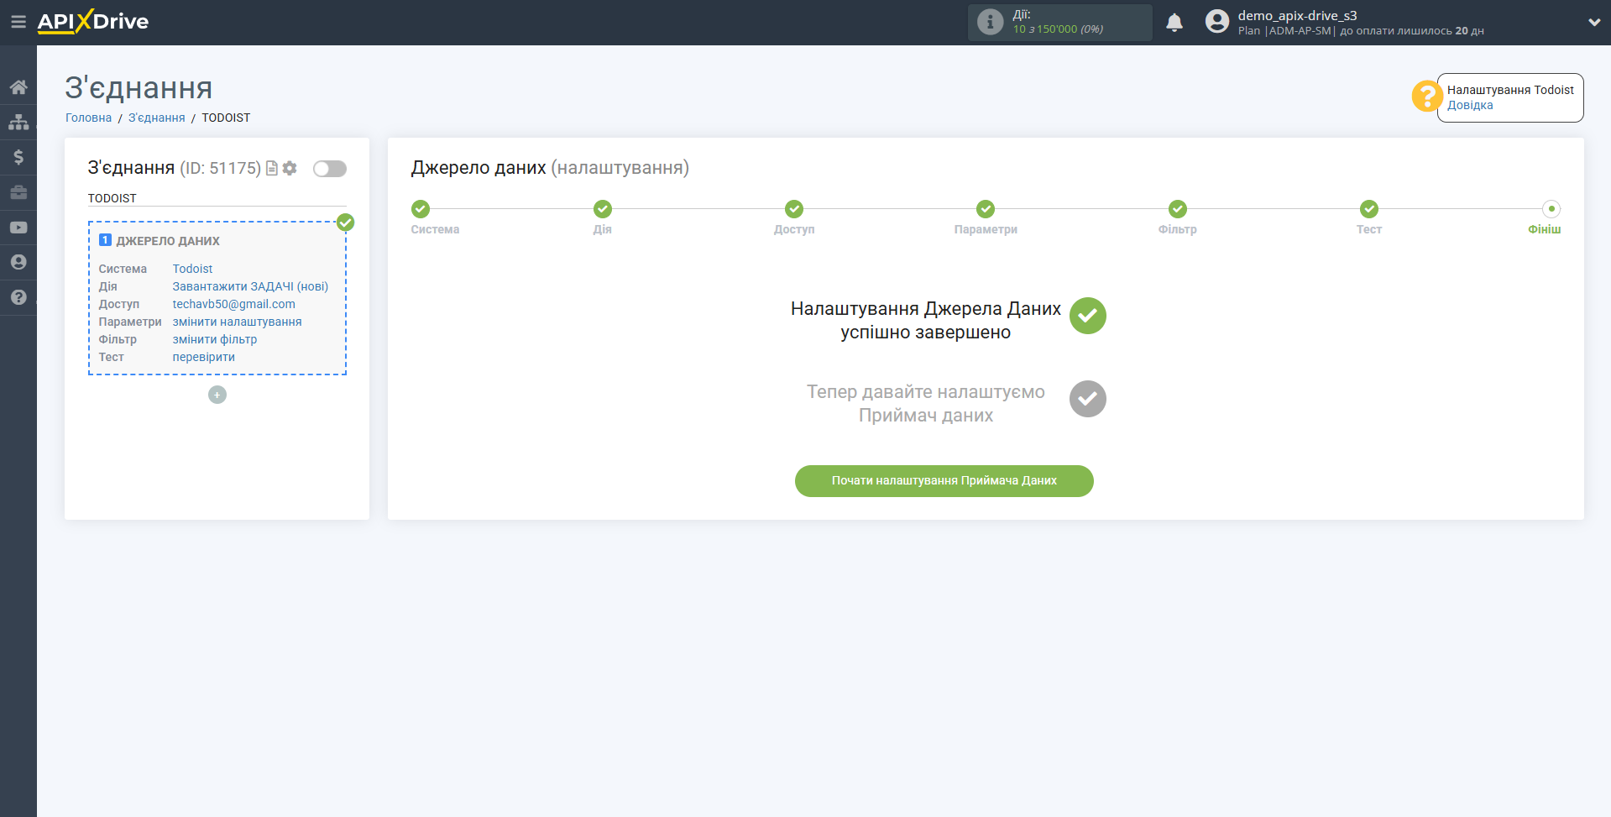Click the Дії usage counter
The height and width of the screenshot is (817, 1611).
[x=1059, y=23]
